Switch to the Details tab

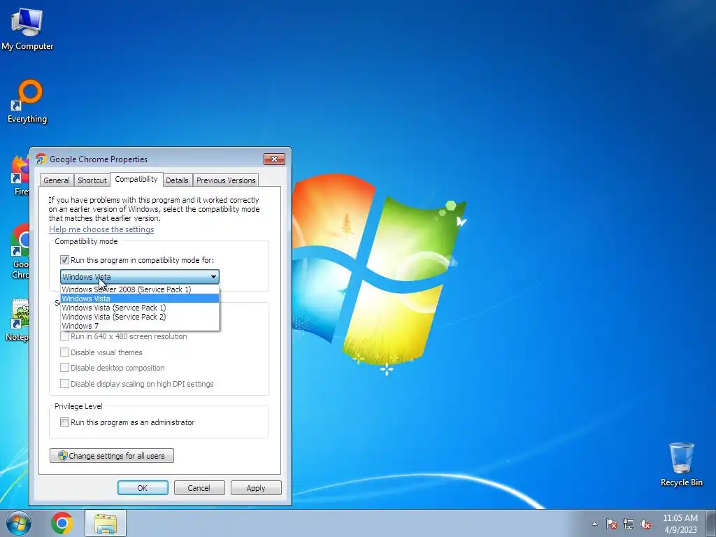pyautogui.click(x=177, y=180)
